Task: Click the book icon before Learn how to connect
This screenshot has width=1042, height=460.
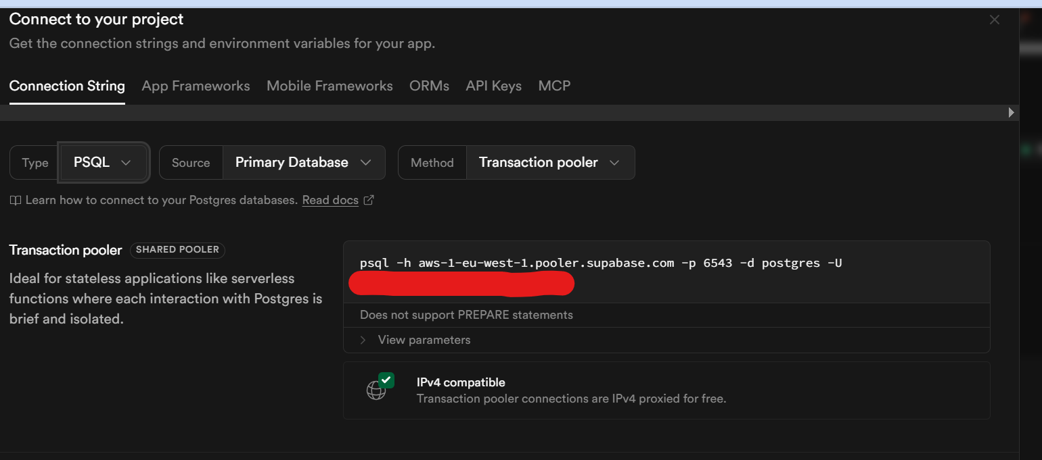Action: click(15, 201)
